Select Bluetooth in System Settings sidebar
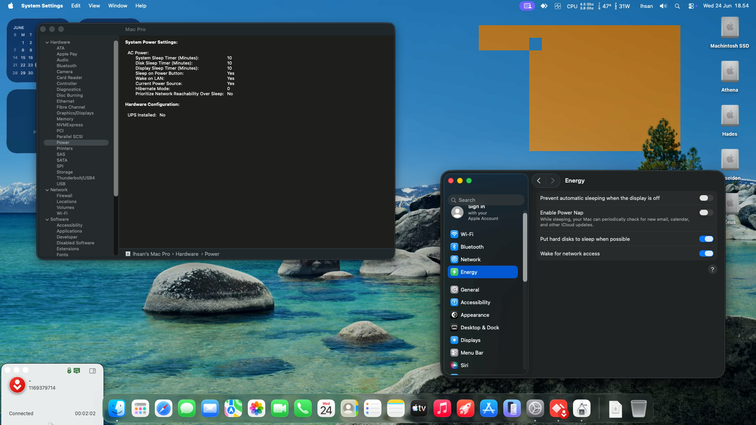The height and width of the screenshot is (425, 756). click(482, 247)
